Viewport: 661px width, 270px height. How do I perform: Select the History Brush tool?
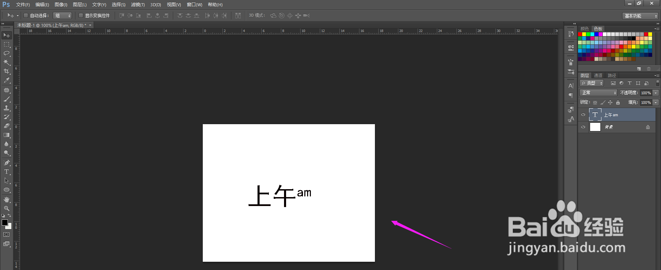point(7,117)
